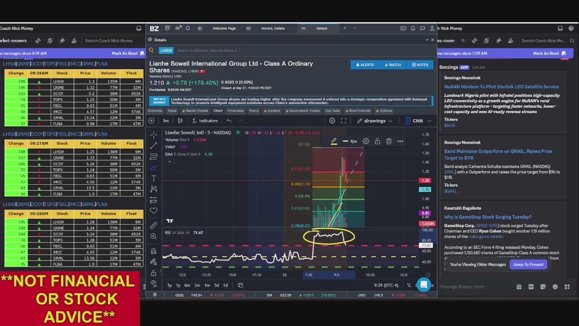Add a compare symbol with the plus icon
The width and height of the screenshot is (579, 326).
[x=152, y=121]
